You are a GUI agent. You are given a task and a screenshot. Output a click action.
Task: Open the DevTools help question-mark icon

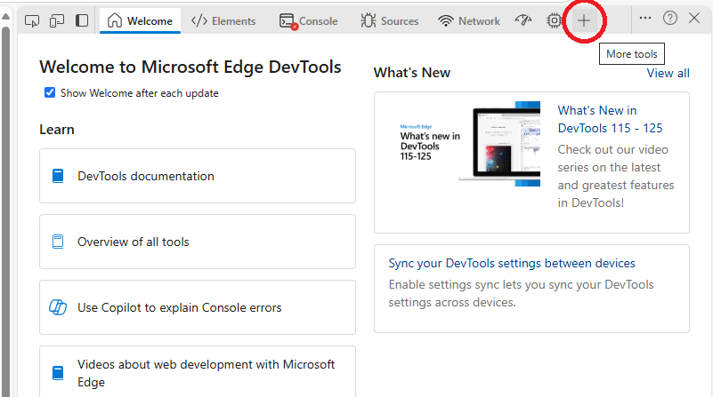tap(669, 18)
